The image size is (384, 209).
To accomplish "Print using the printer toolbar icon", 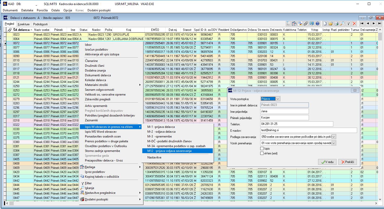I will 337,24.
